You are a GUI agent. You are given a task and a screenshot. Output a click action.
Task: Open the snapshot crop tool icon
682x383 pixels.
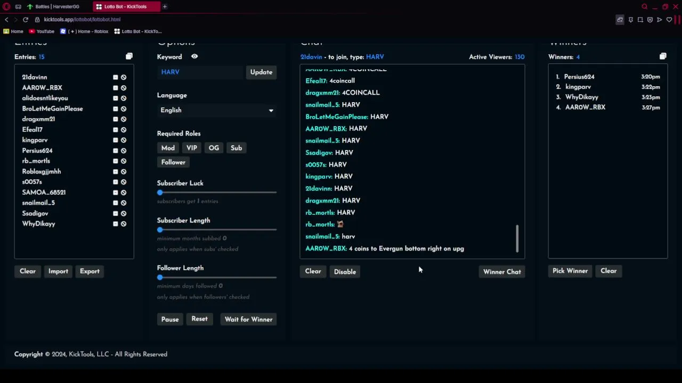tap(640, 20)
